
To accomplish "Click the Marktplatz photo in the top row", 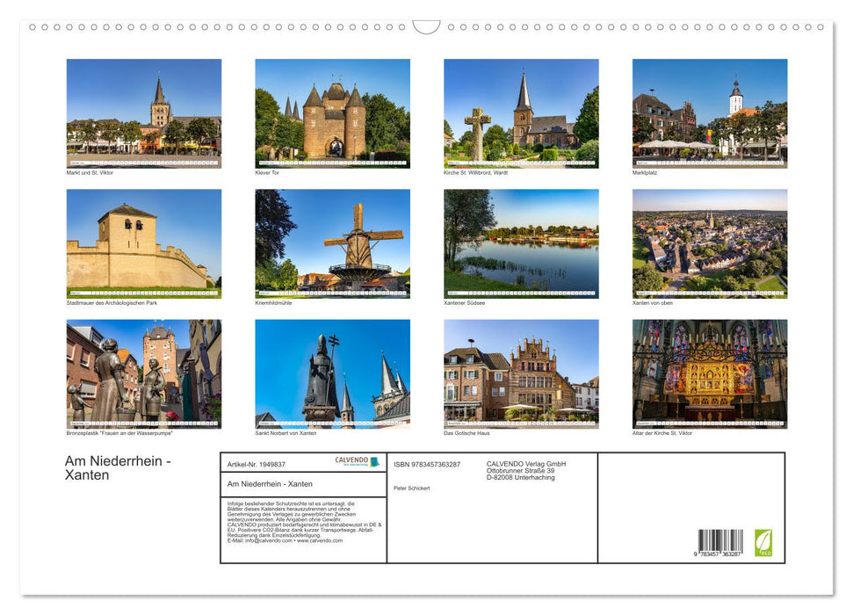I will pyautogui.click(x=708, y=112).
